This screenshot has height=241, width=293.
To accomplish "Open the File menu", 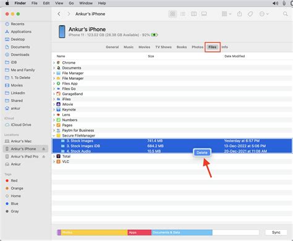I will pyautogui.click(x=35, y=3).
